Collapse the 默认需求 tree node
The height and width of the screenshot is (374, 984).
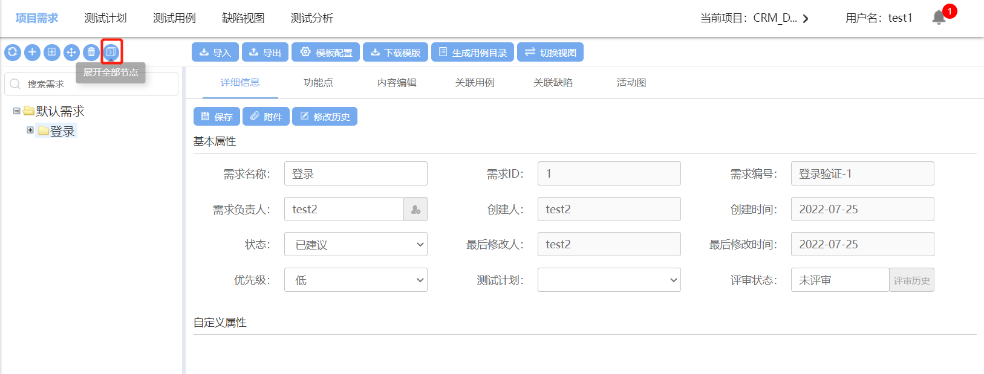click(17, 111)
